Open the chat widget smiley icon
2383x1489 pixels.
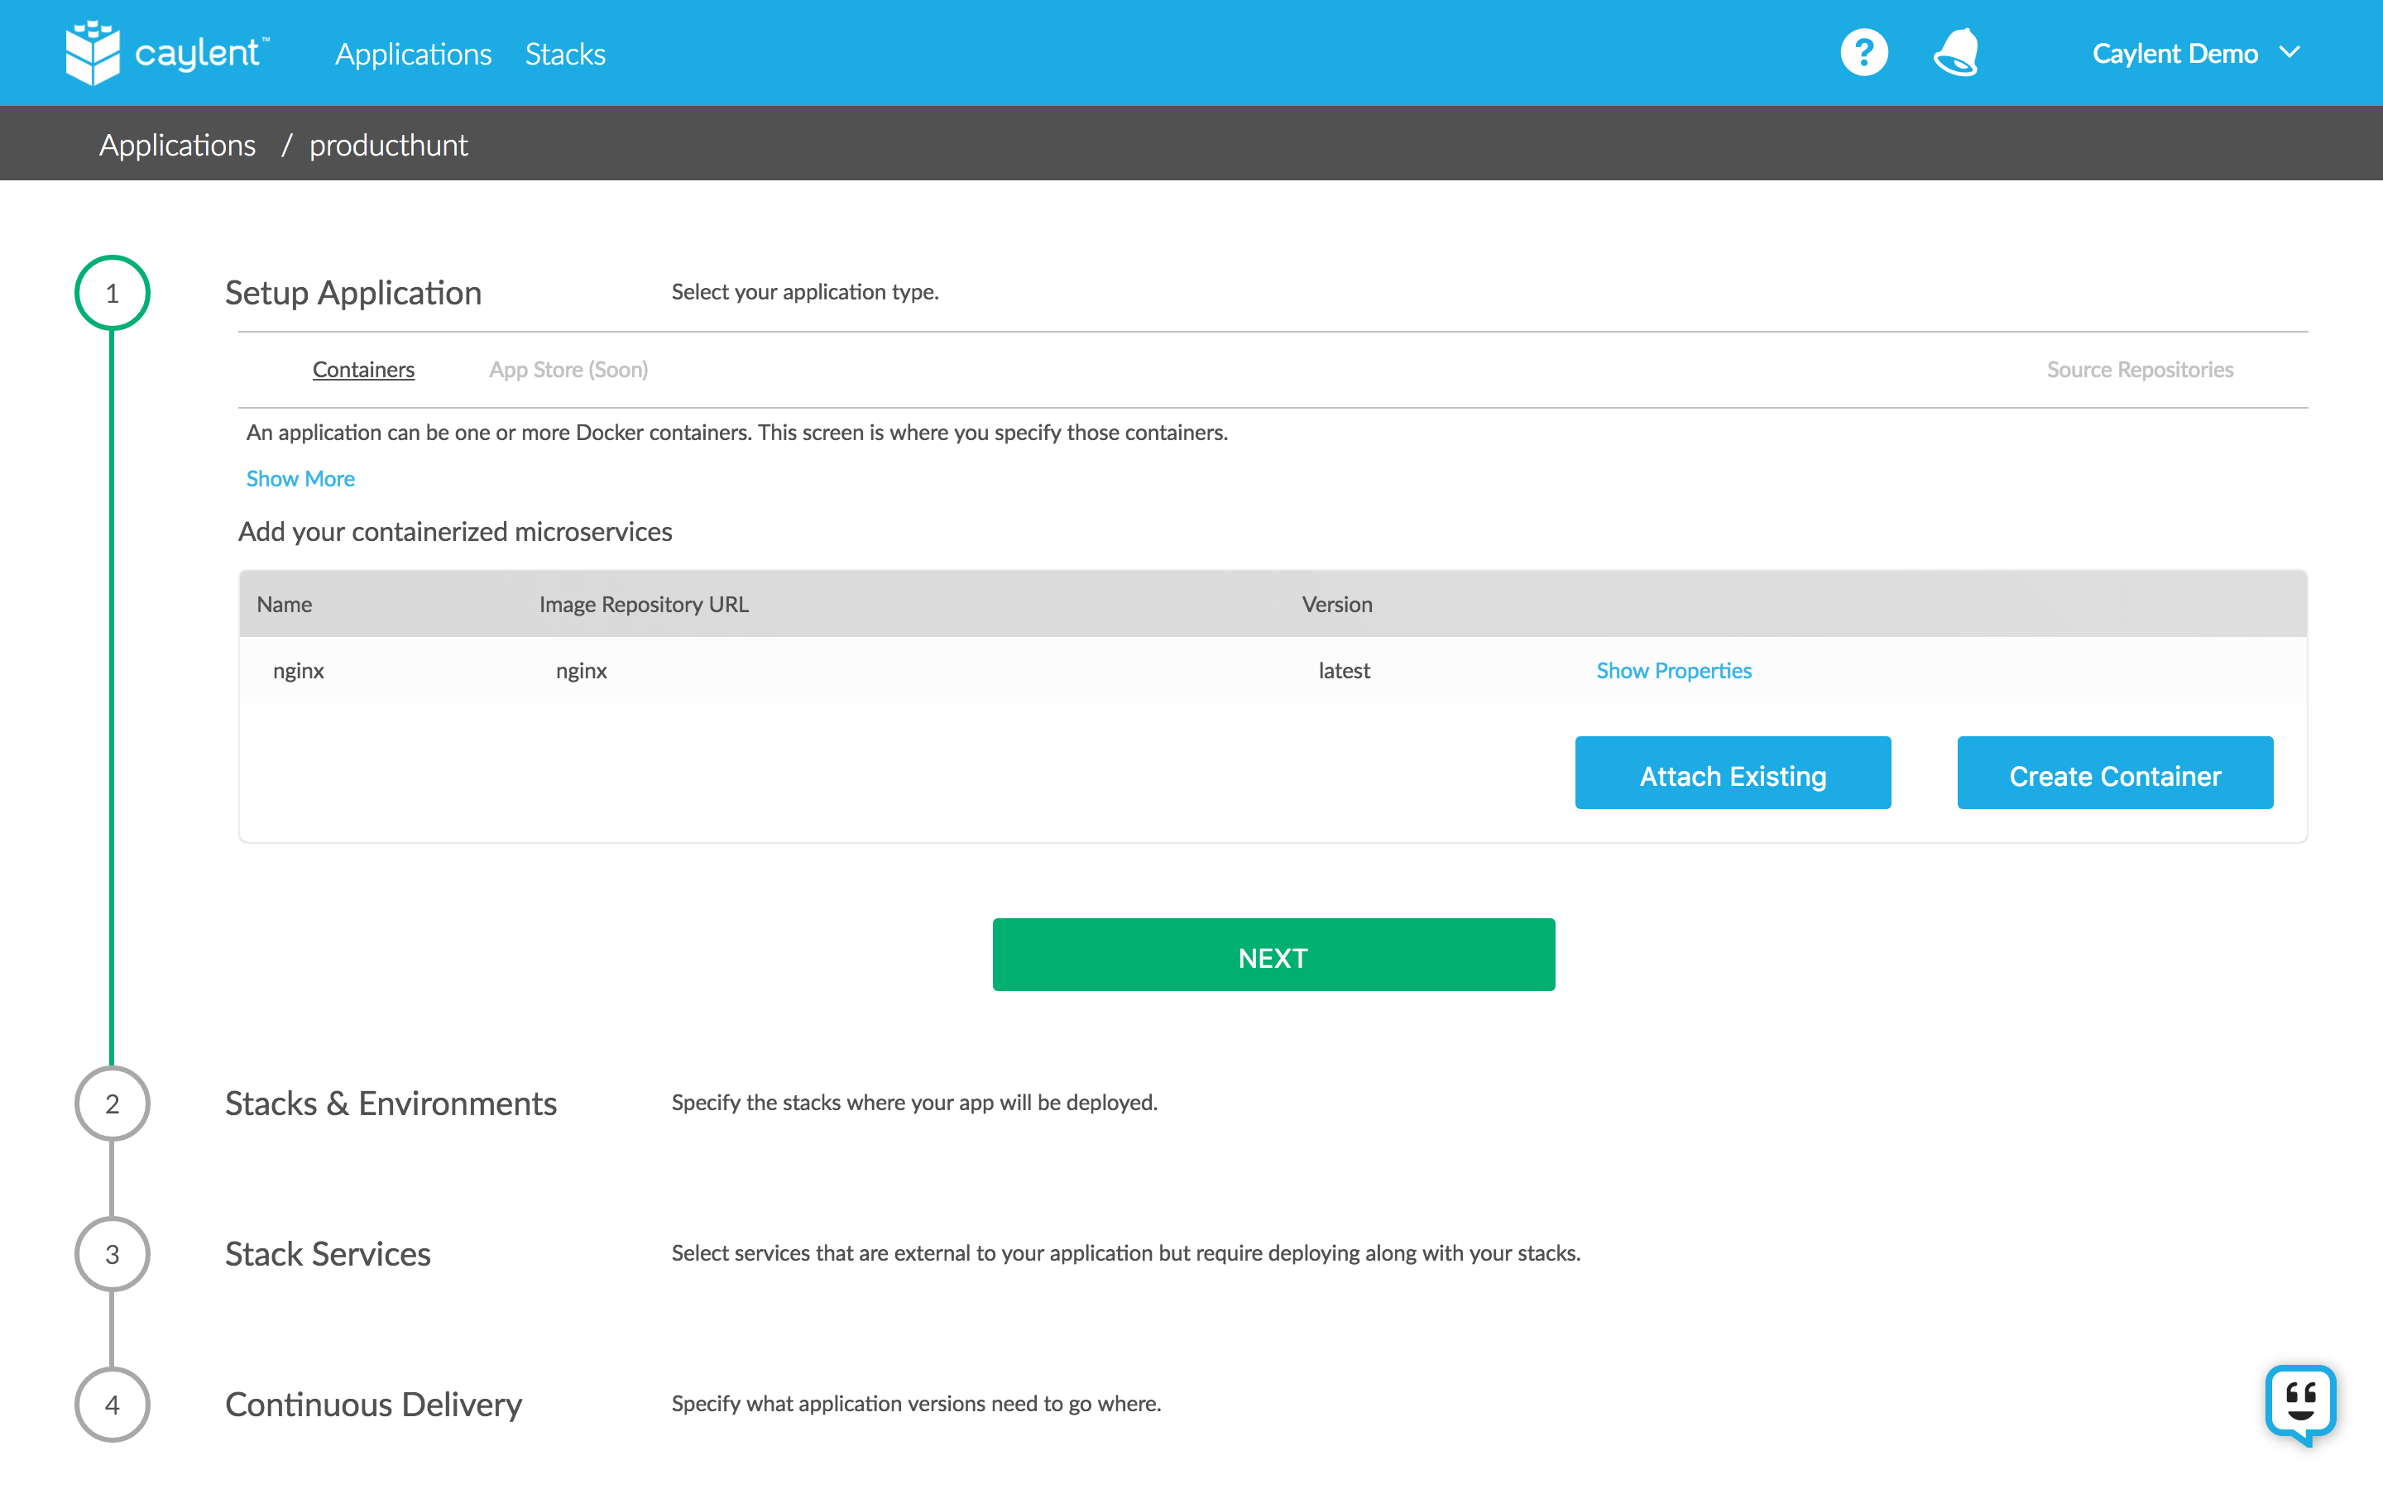[2300, 1402]
